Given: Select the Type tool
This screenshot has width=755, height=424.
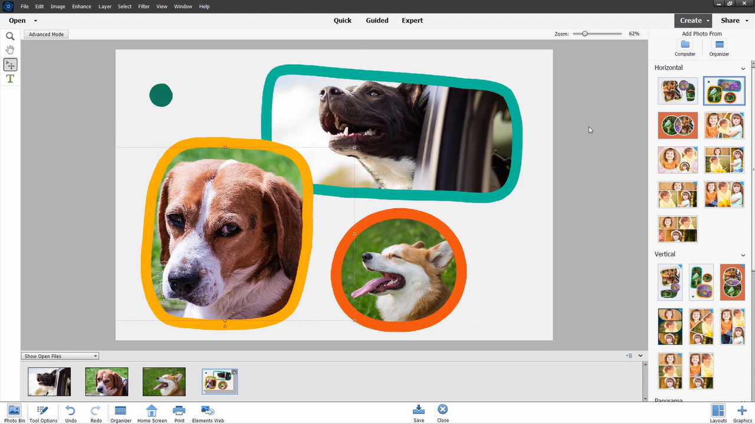Looking at the screenshot, I should click(x=10, y=78).
